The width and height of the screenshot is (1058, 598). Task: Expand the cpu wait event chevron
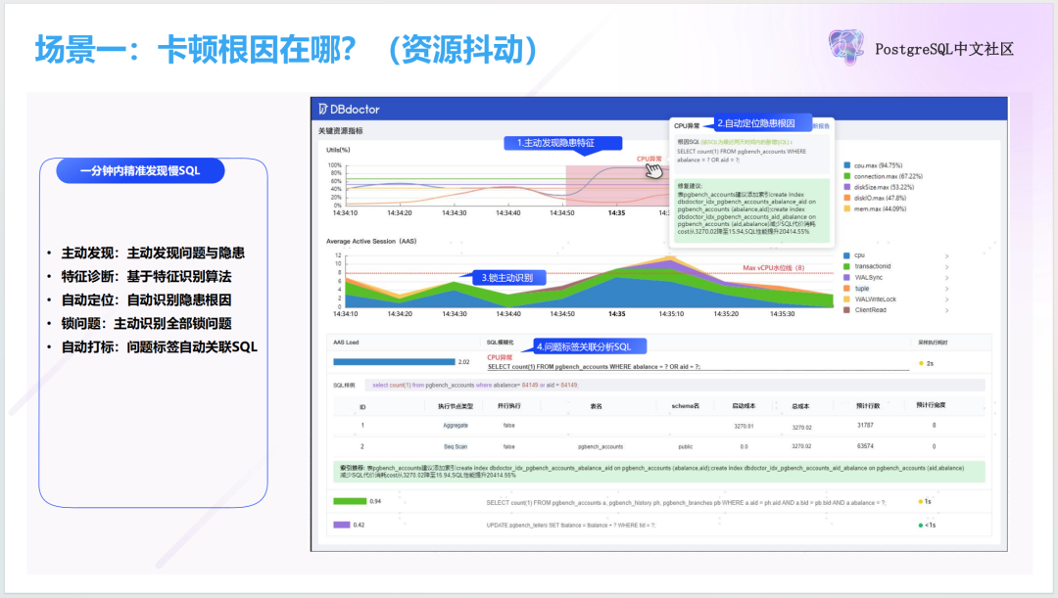[946, 256]
